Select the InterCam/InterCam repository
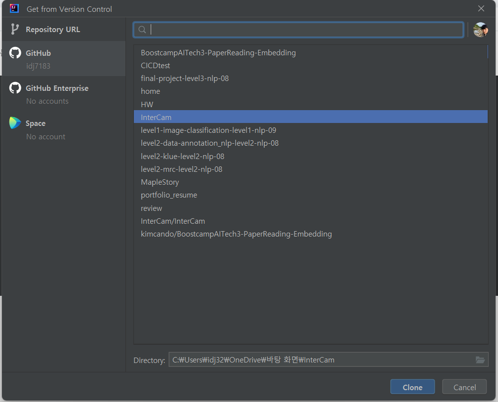This screenshot has width=498, height=402. pos(311,221)
